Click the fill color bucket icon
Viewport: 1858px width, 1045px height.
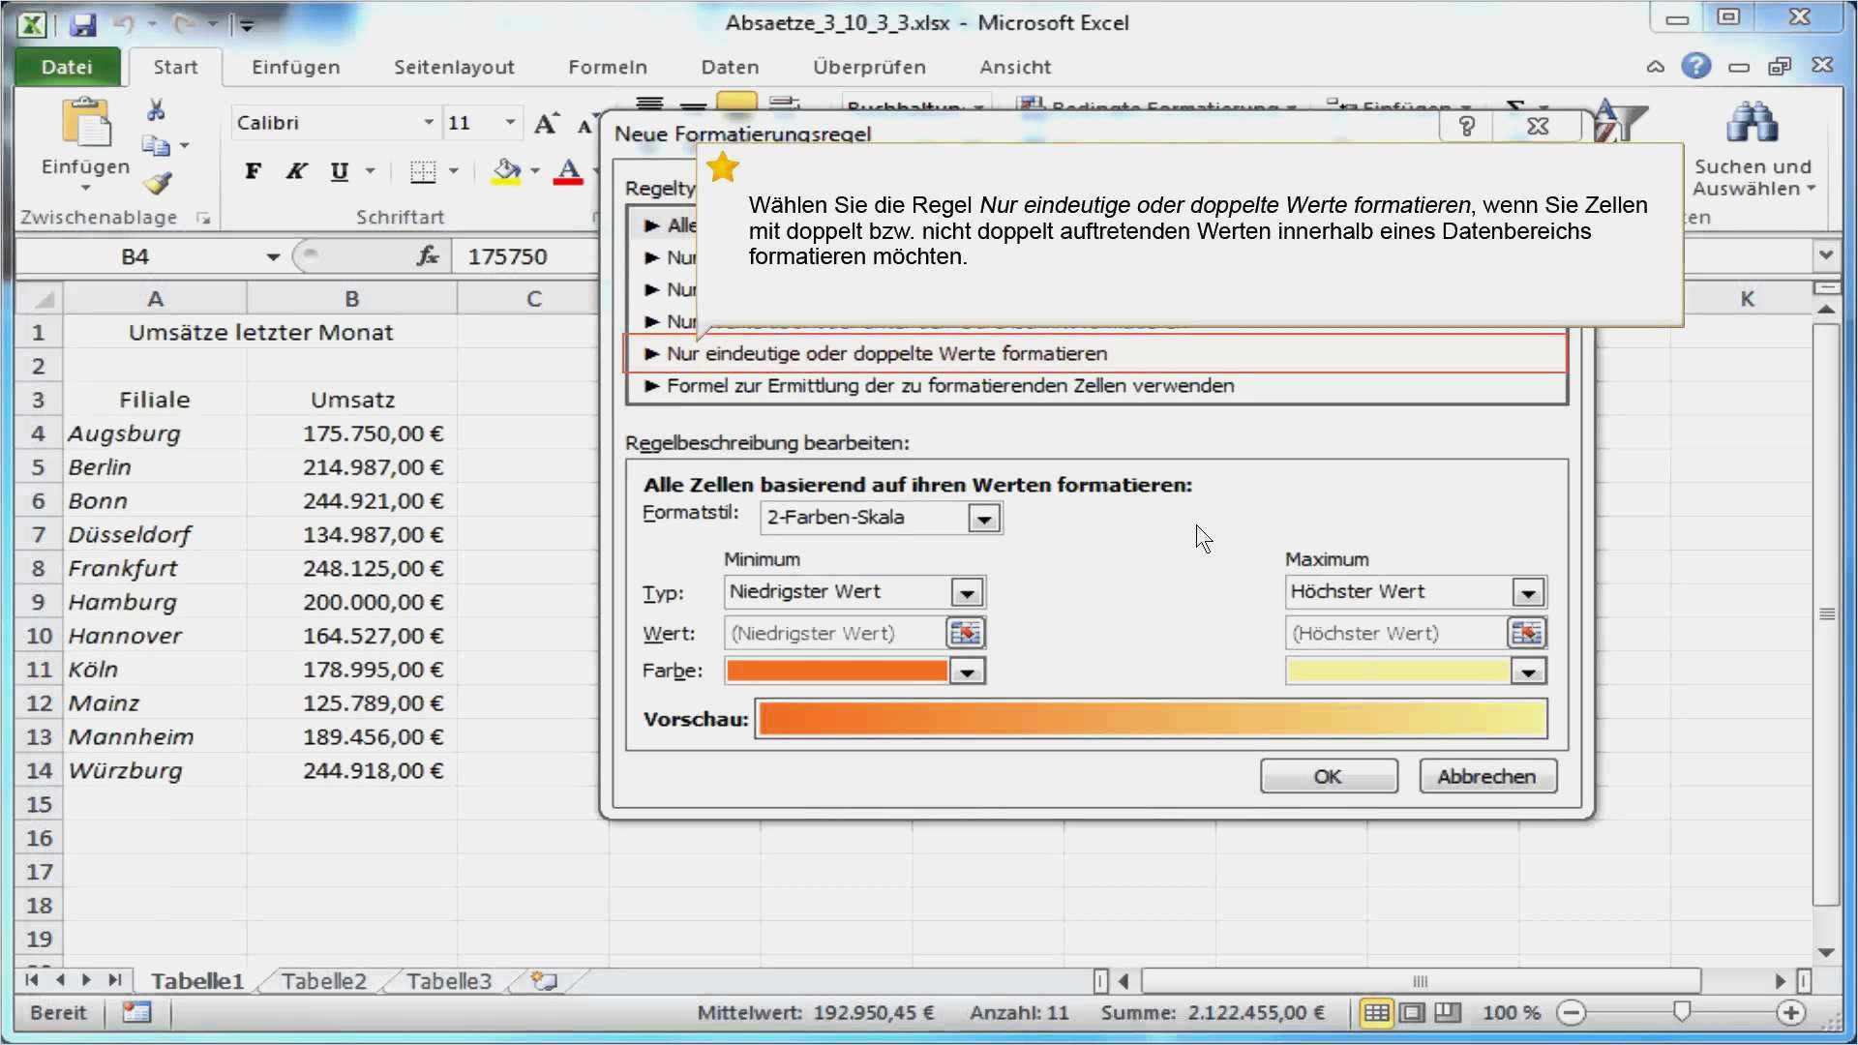505,172
